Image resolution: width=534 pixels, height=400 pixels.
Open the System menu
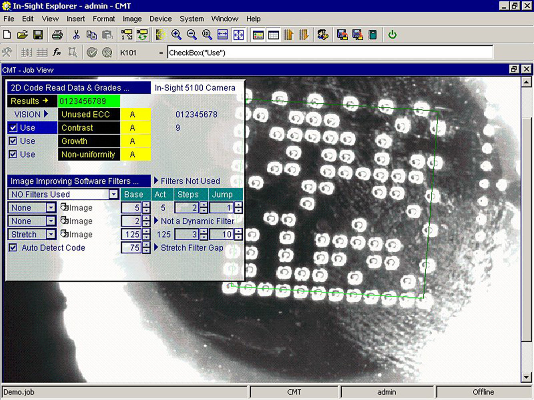[x=191, y=19]
